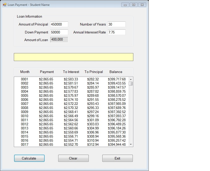The height and width of the screenshot is (171, 210).
Task: Click interest value $2,577.83
Action: point(71,91)
